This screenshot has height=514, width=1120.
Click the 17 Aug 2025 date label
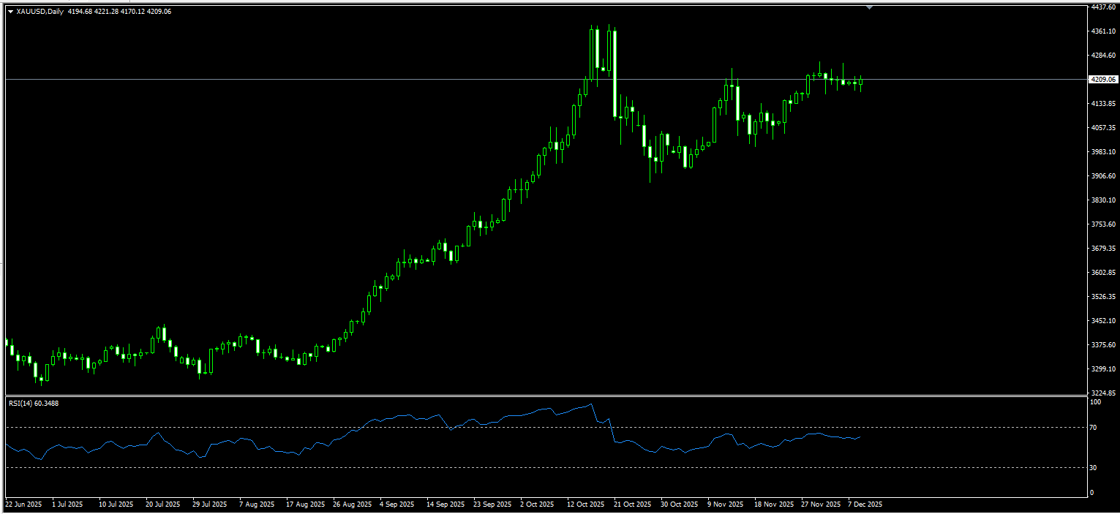[x=305, y=504]
